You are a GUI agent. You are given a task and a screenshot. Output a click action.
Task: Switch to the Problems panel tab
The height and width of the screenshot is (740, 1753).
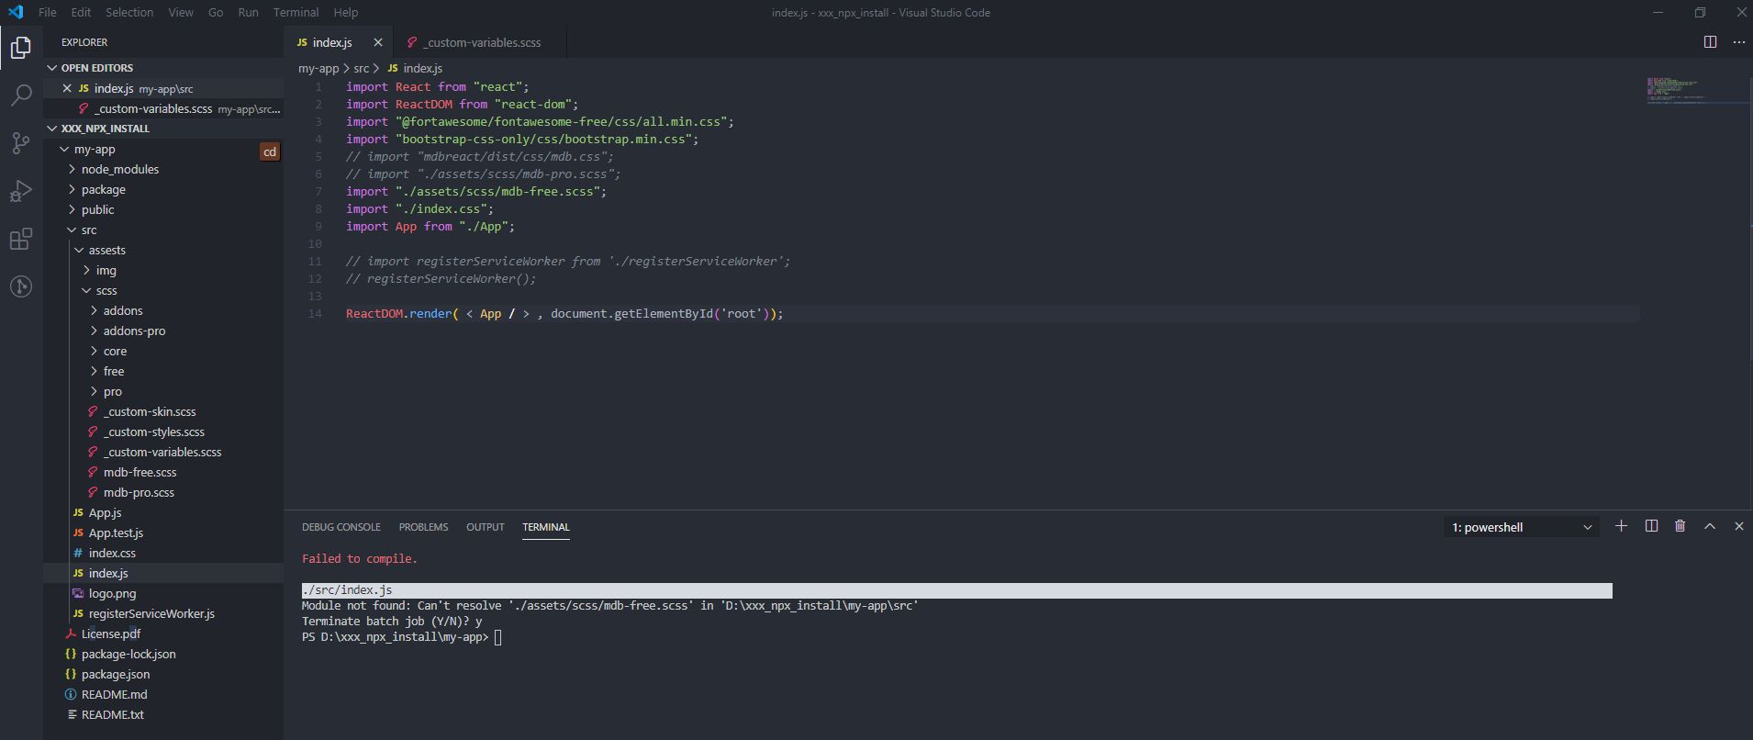[x=423, y=527]
